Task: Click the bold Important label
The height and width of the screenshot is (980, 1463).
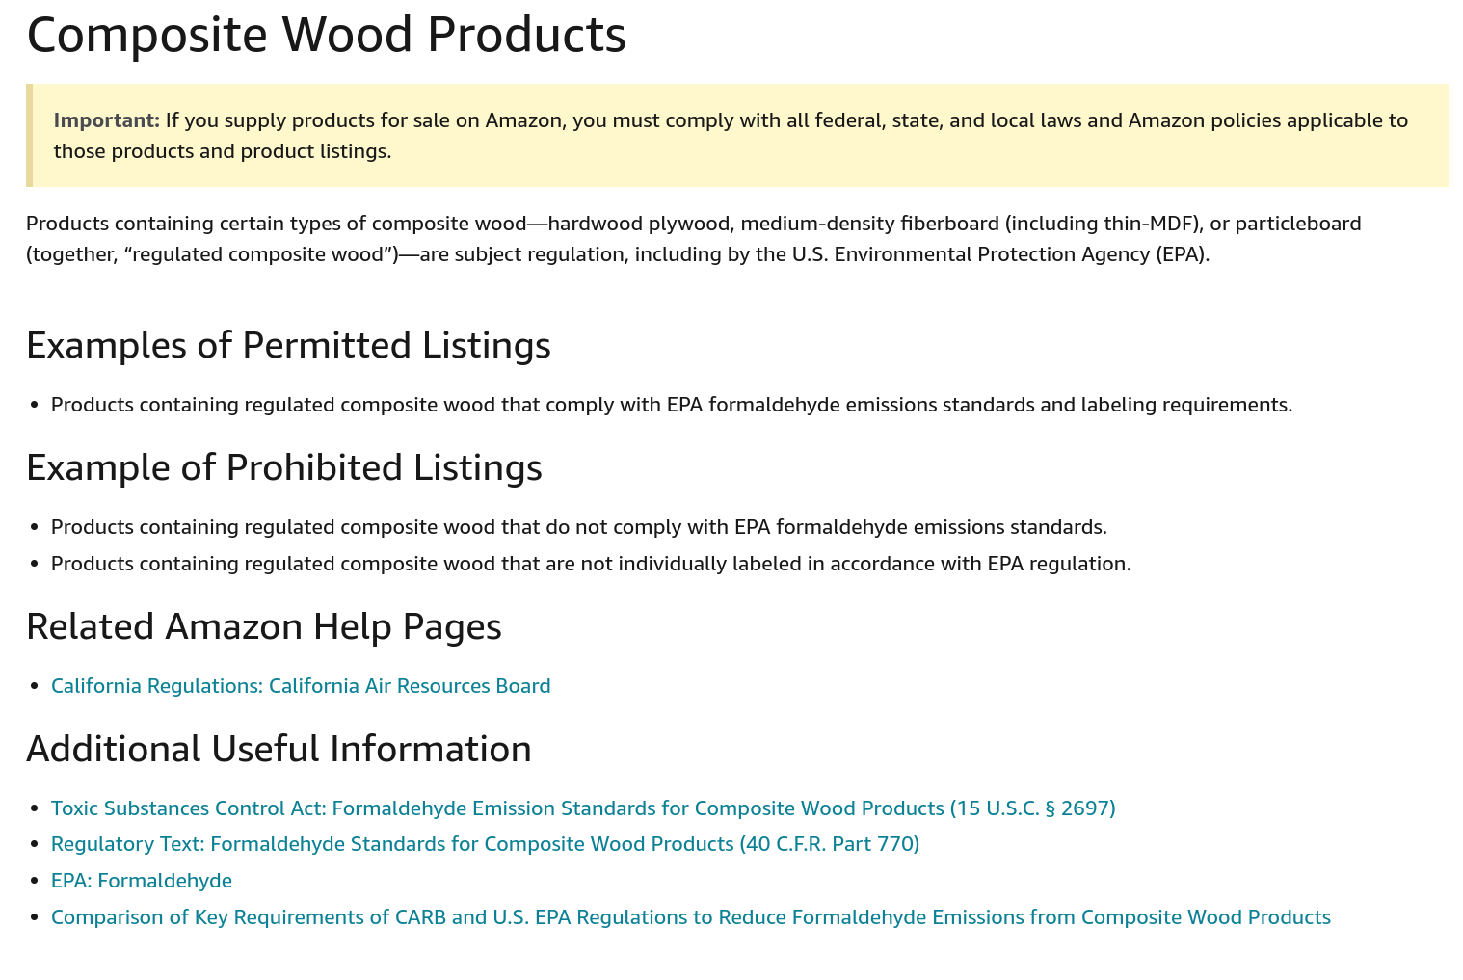Action: [x=107, y=119]
